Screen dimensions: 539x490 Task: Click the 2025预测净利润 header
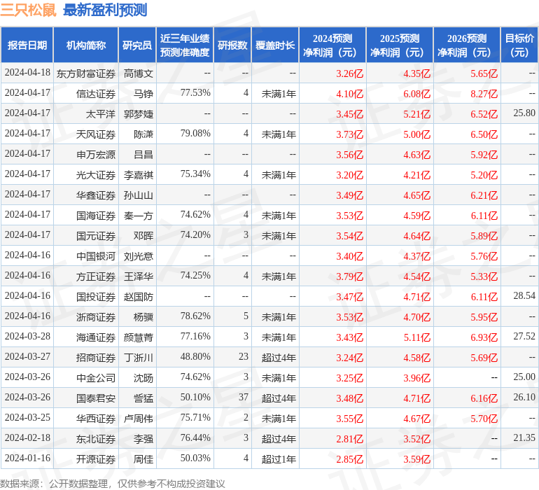coord(400,45)
